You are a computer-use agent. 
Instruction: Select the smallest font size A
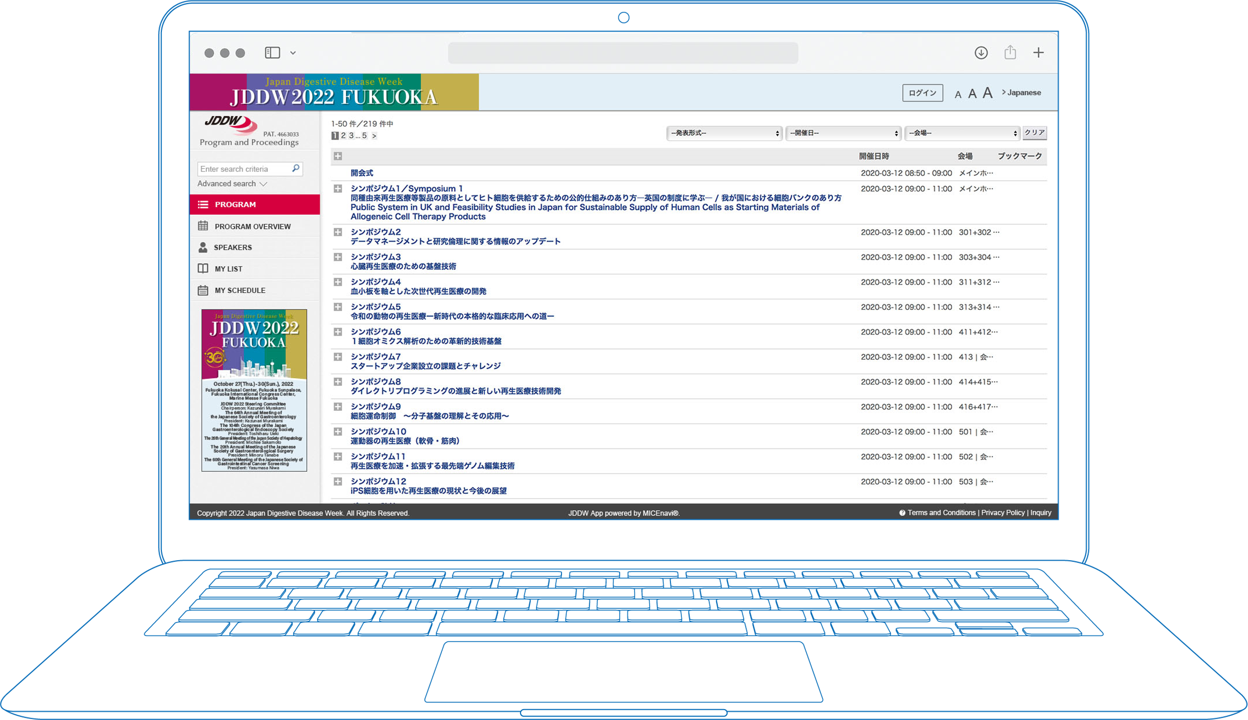(958, 94)
